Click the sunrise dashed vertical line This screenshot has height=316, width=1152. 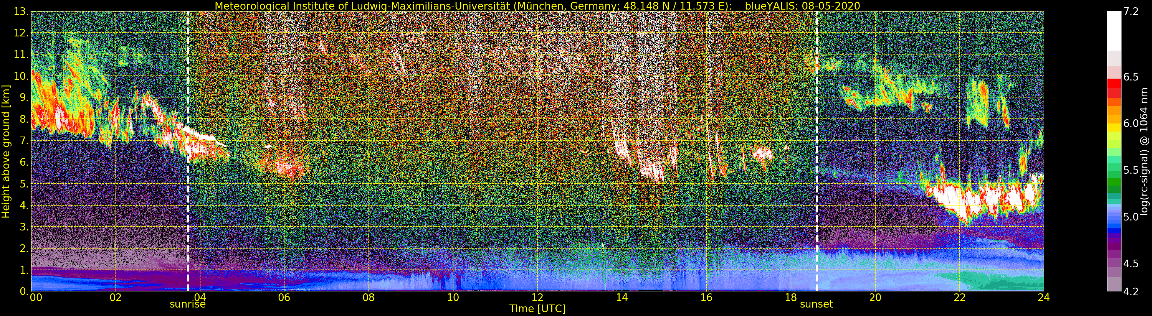[187, 151]
